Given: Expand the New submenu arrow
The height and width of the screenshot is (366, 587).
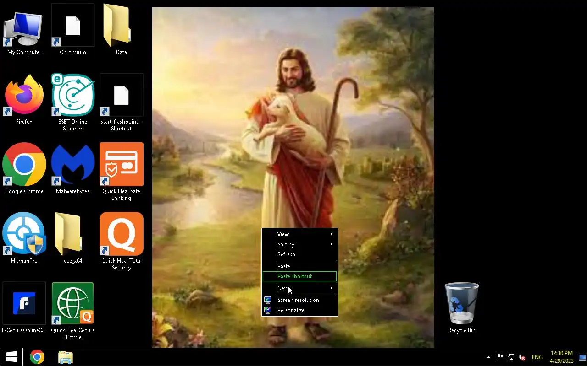Looking at the screenshot, I should click(x=332, y=288).
